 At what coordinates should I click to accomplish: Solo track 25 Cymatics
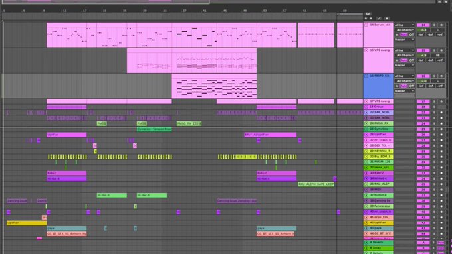point(434,129)
